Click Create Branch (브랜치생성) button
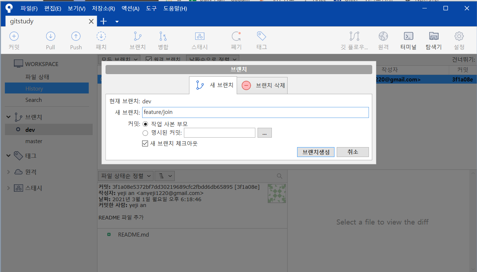The height and width of the screenshot is (272, 477). [316, 152]
